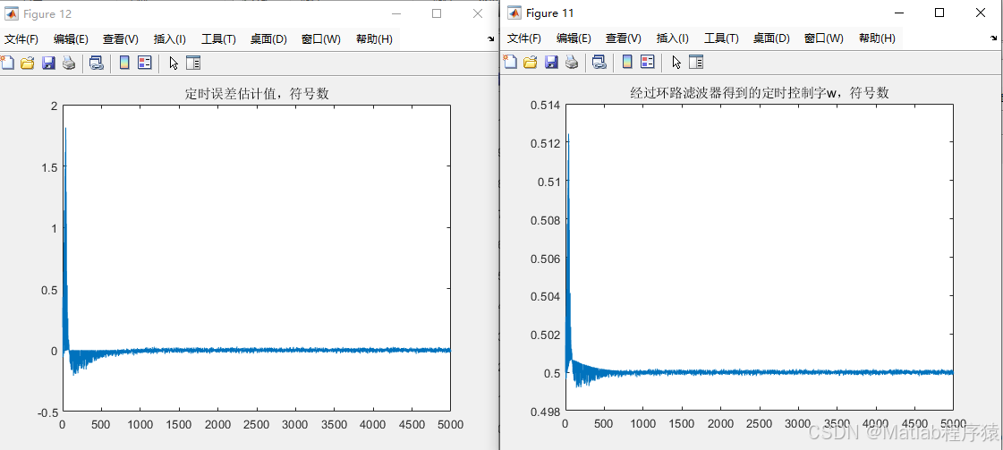Close the Figure 12 window
The width and height of the screenshot is (1003, 450).
click(477, 13)
